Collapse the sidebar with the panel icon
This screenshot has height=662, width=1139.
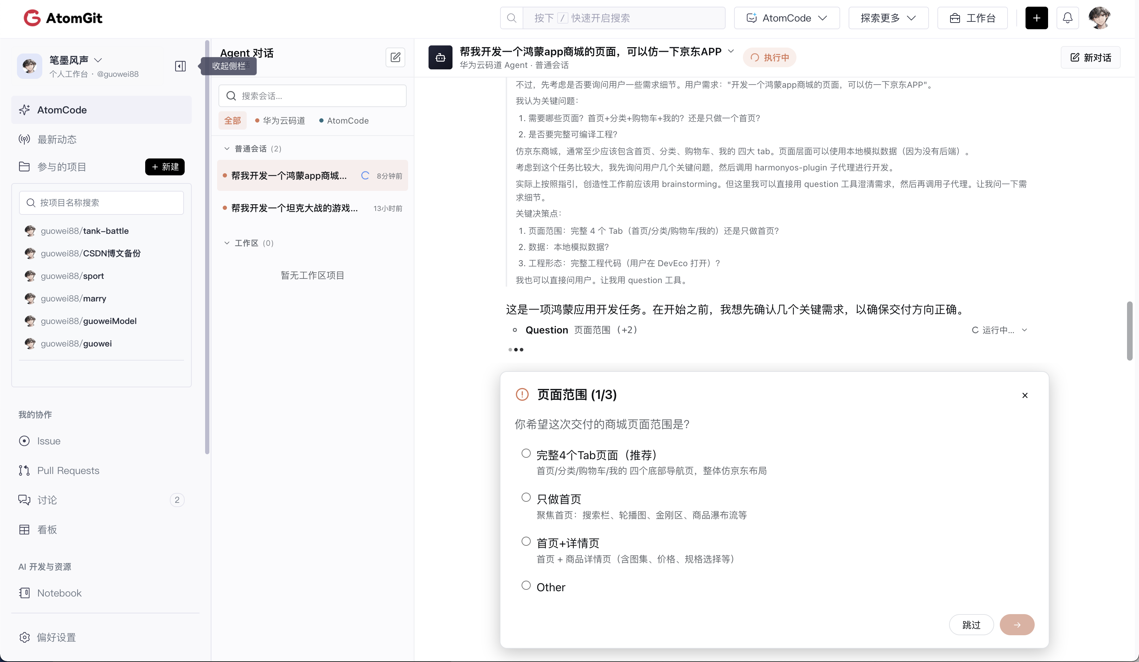(180, 67)
